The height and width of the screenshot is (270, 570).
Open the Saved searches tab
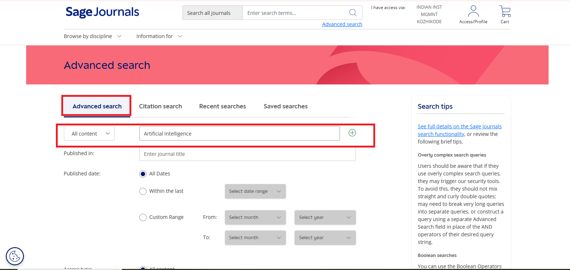[286, 106]
